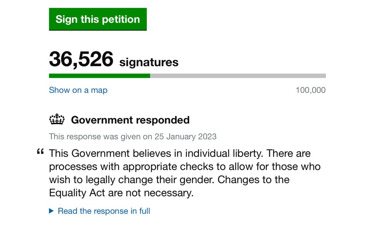The width and height of the screenshot is (374, 233).
Task: Open the Show on a map link
Action: click(78, 90)
